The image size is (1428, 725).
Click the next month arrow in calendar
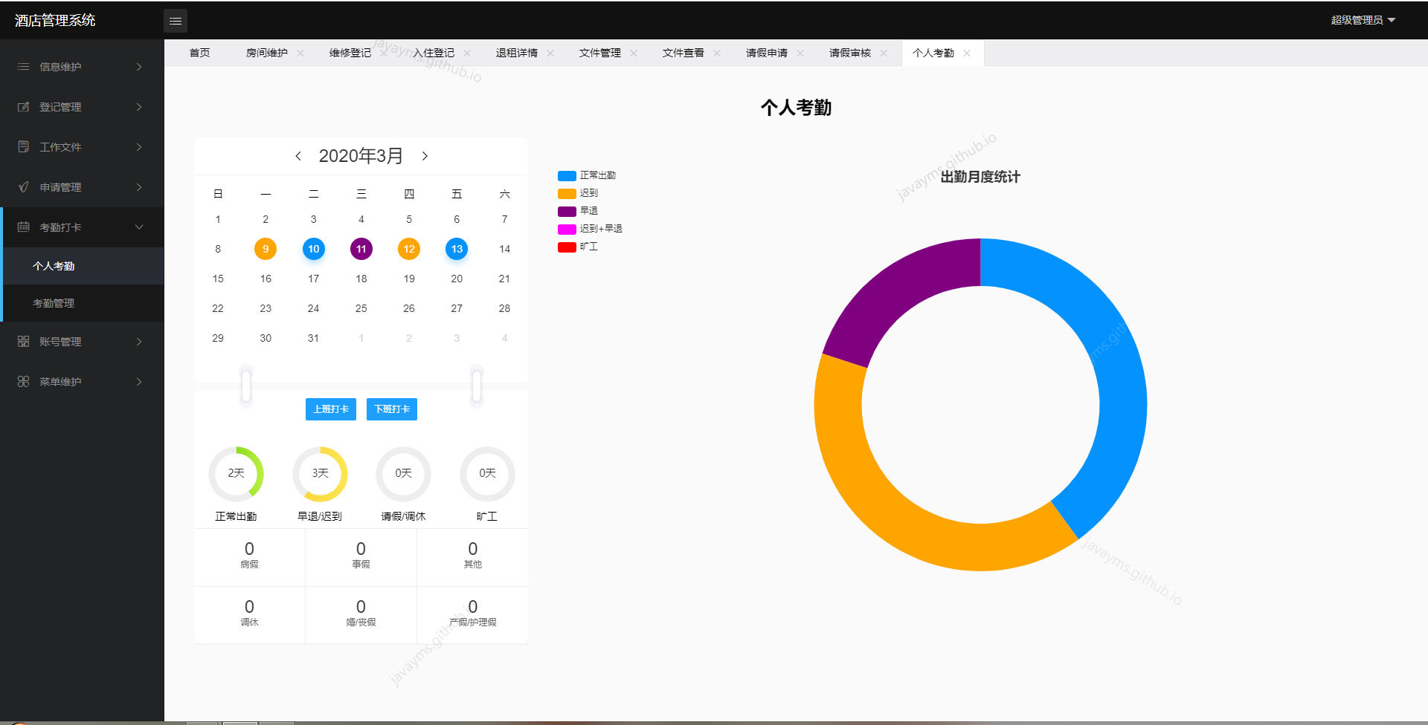[425, 155]
